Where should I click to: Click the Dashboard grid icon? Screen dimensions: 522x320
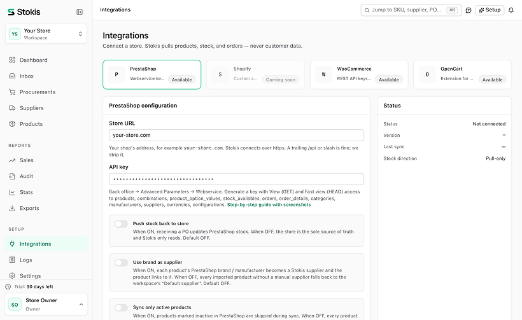point(12,60)
